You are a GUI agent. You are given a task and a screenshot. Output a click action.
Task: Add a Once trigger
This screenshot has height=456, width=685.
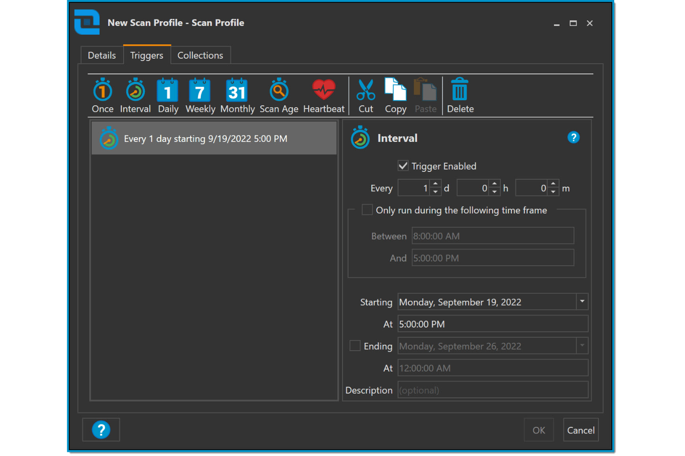[102, 96]
